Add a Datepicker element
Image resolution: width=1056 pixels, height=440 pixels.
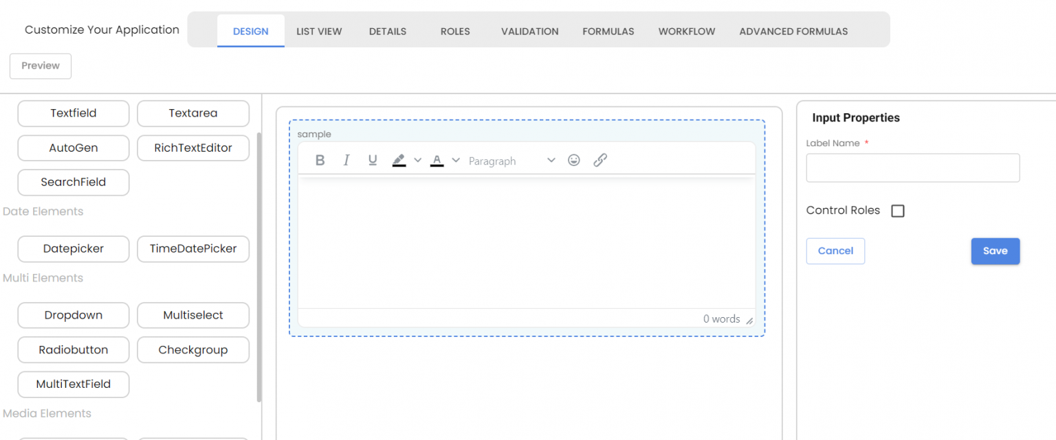click(73, 248)
